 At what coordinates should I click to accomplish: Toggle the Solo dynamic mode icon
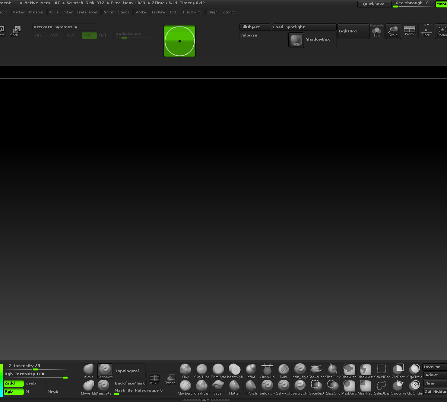[x=377, y=31]
